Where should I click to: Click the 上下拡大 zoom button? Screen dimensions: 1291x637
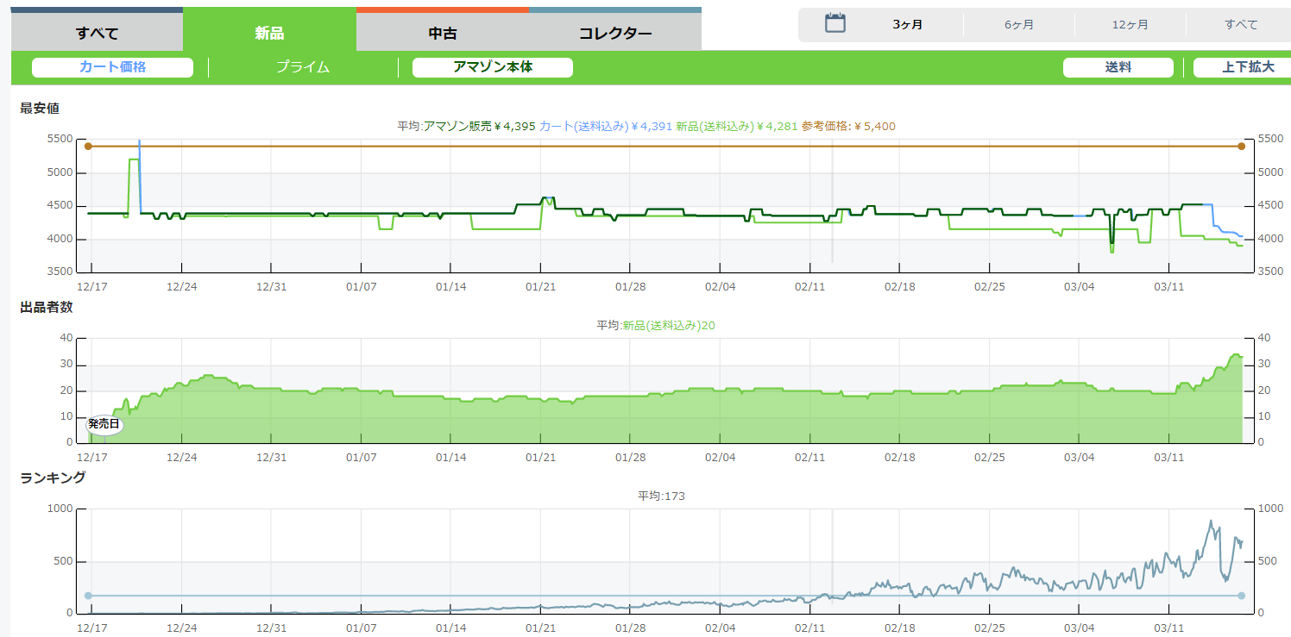[1247, 67]
